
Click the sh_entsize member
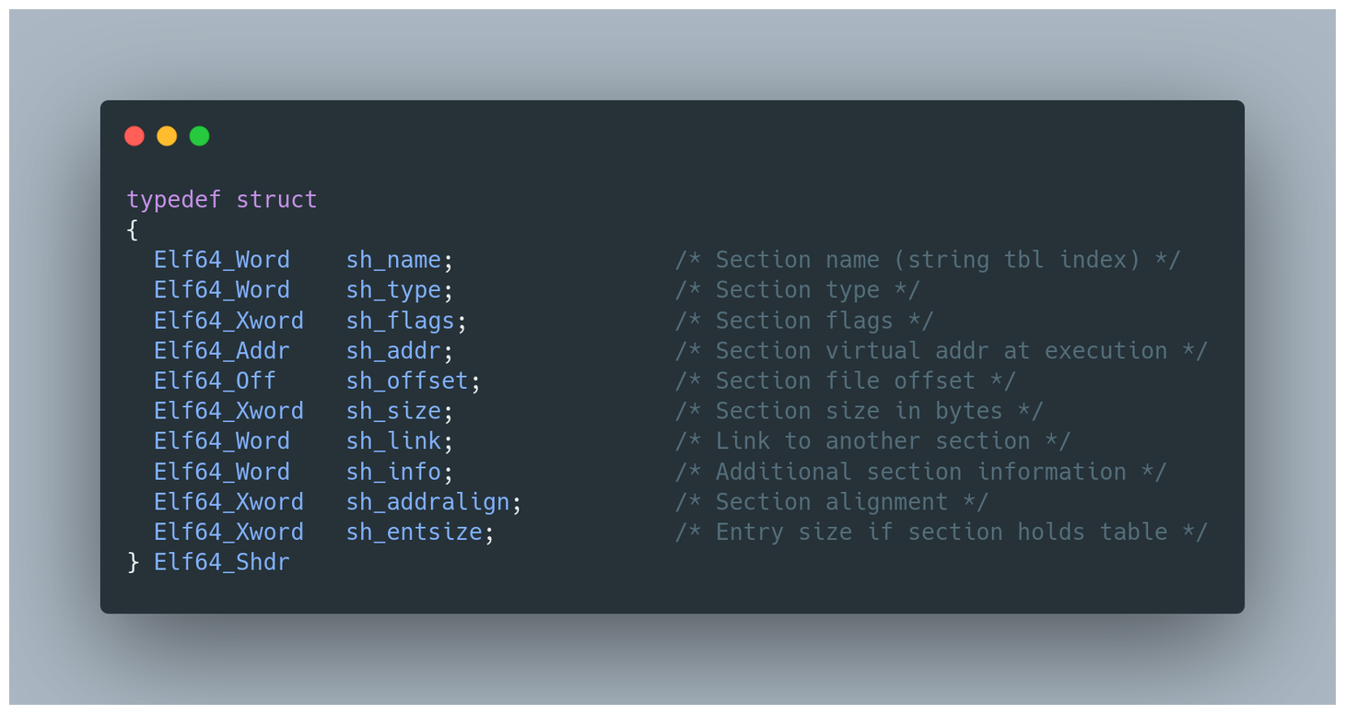pos(414,533)
